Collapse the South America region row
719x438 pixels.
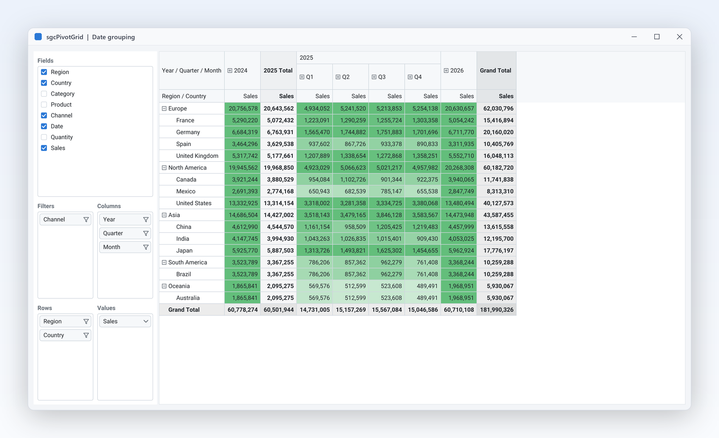pyautogui.click(x=164, y=262)
